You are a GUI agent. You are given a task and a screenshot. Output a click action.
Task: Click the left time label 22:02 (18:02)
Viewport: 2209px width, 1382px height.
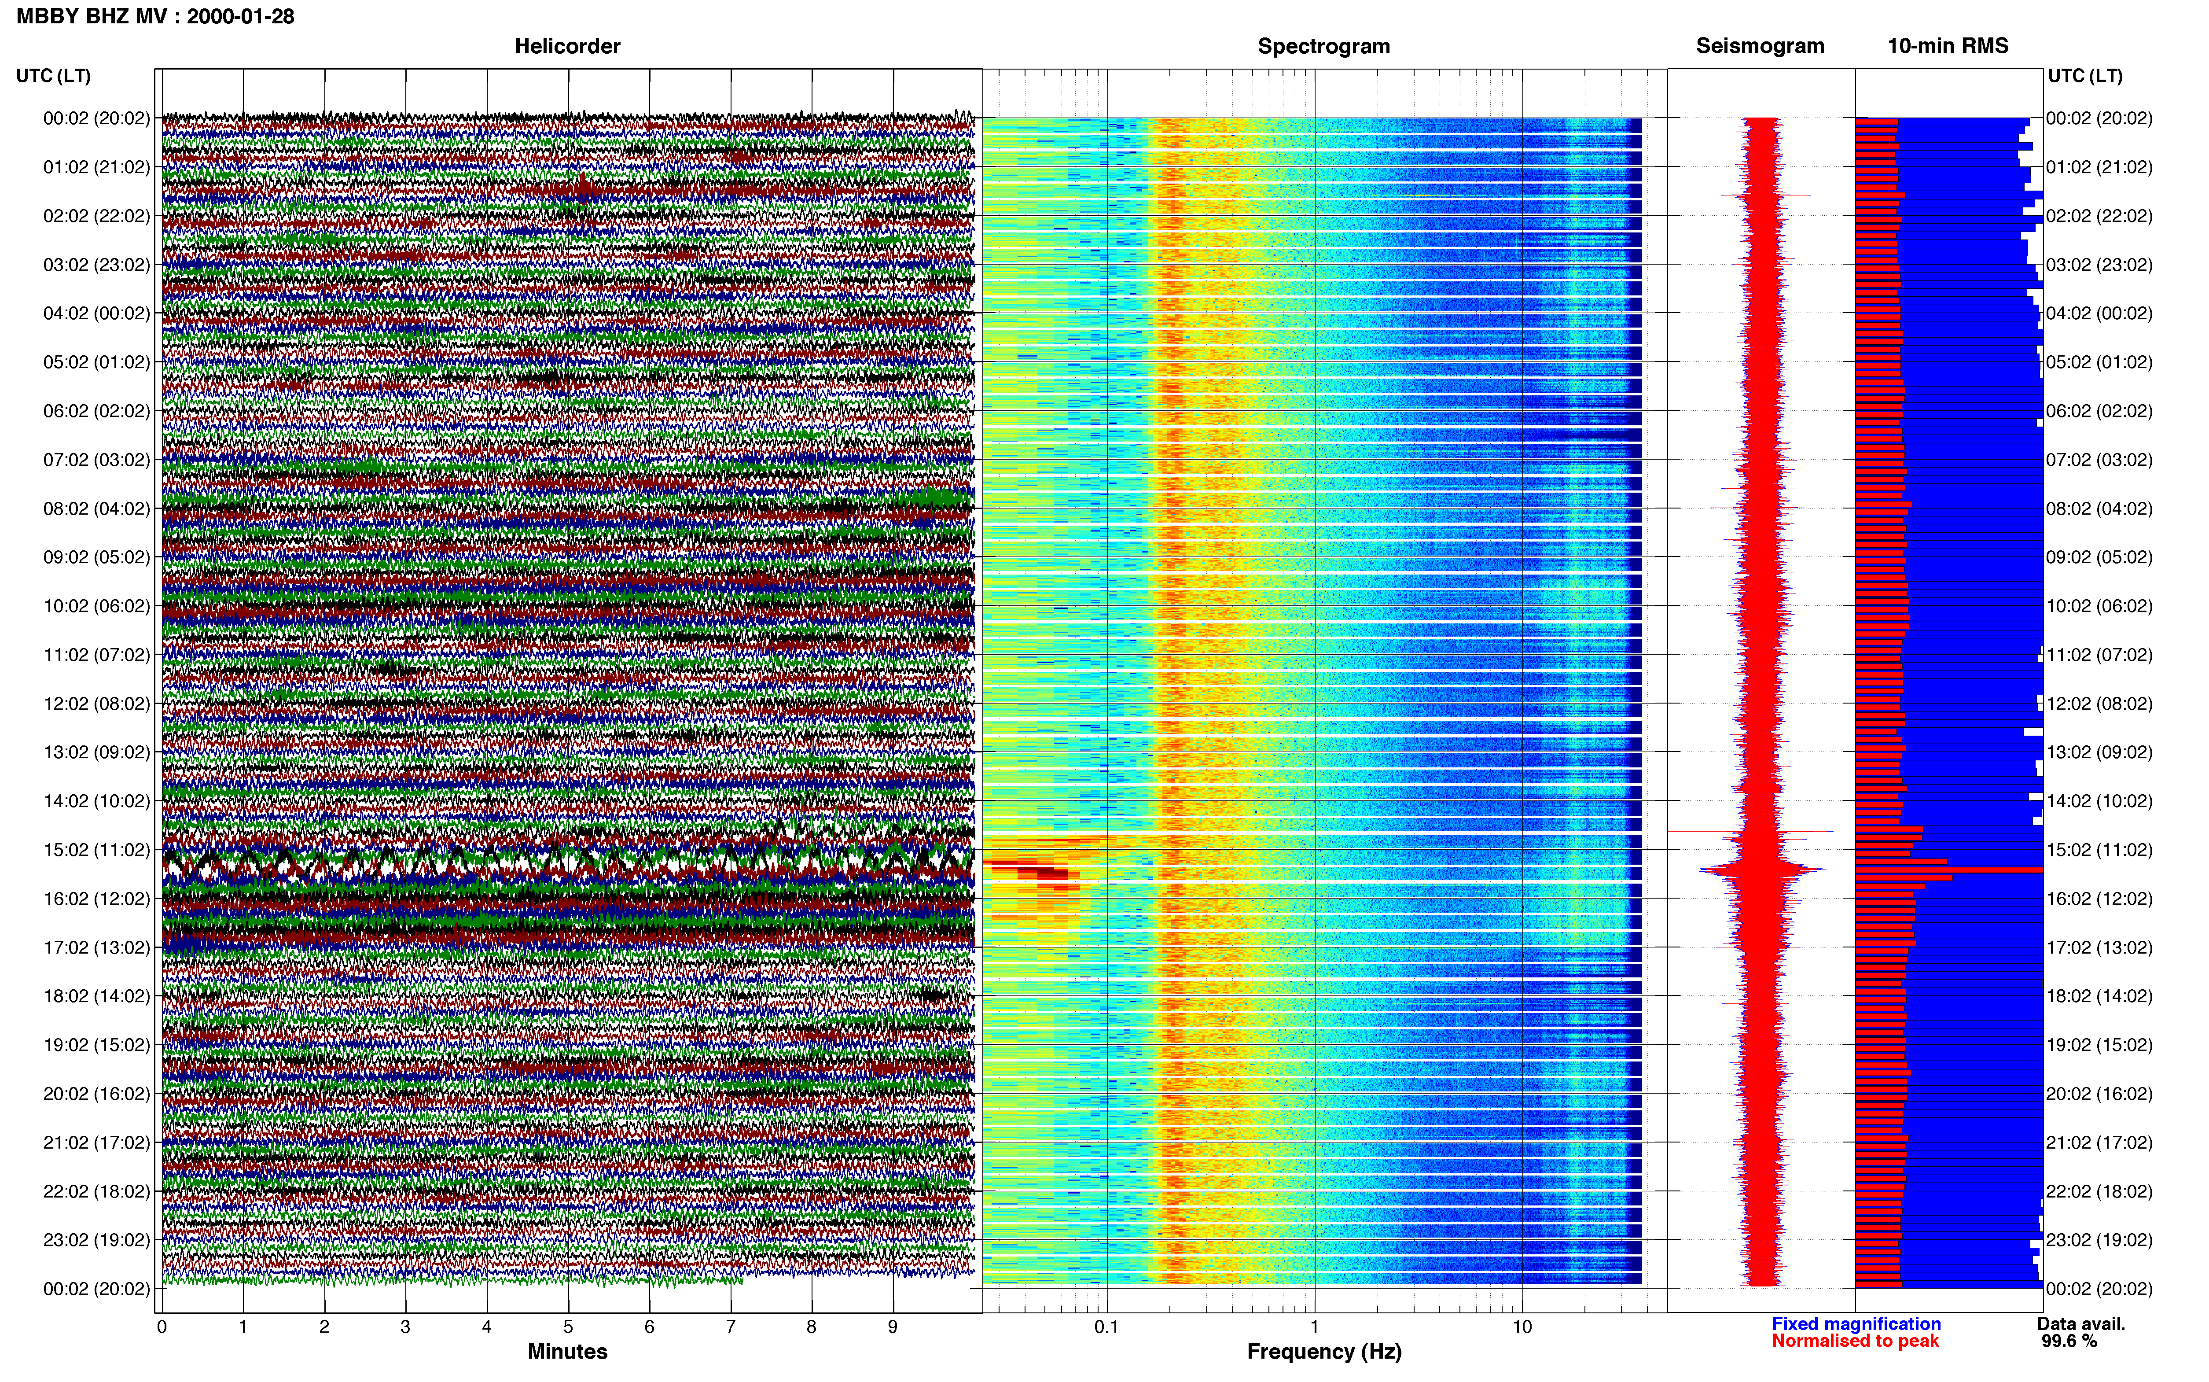[x=97, y=1191]
